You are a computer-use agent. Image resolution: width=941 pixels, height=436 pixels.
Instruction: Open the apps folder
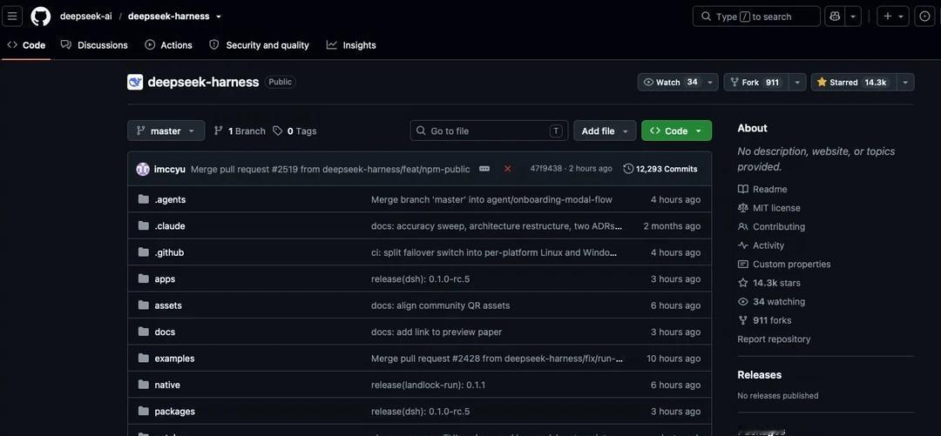click(x=165, y=278)
